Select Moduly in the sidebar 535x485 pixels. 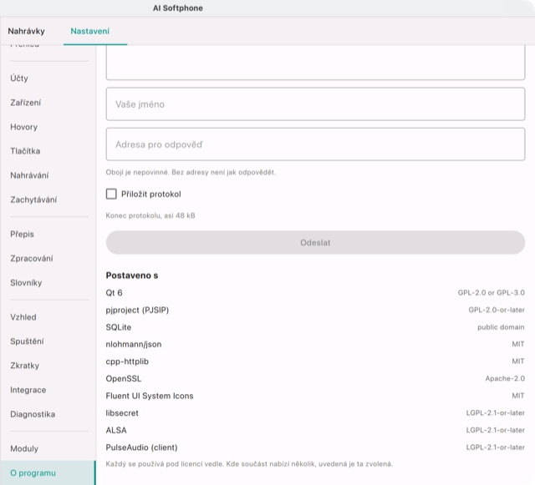(48, 448)
